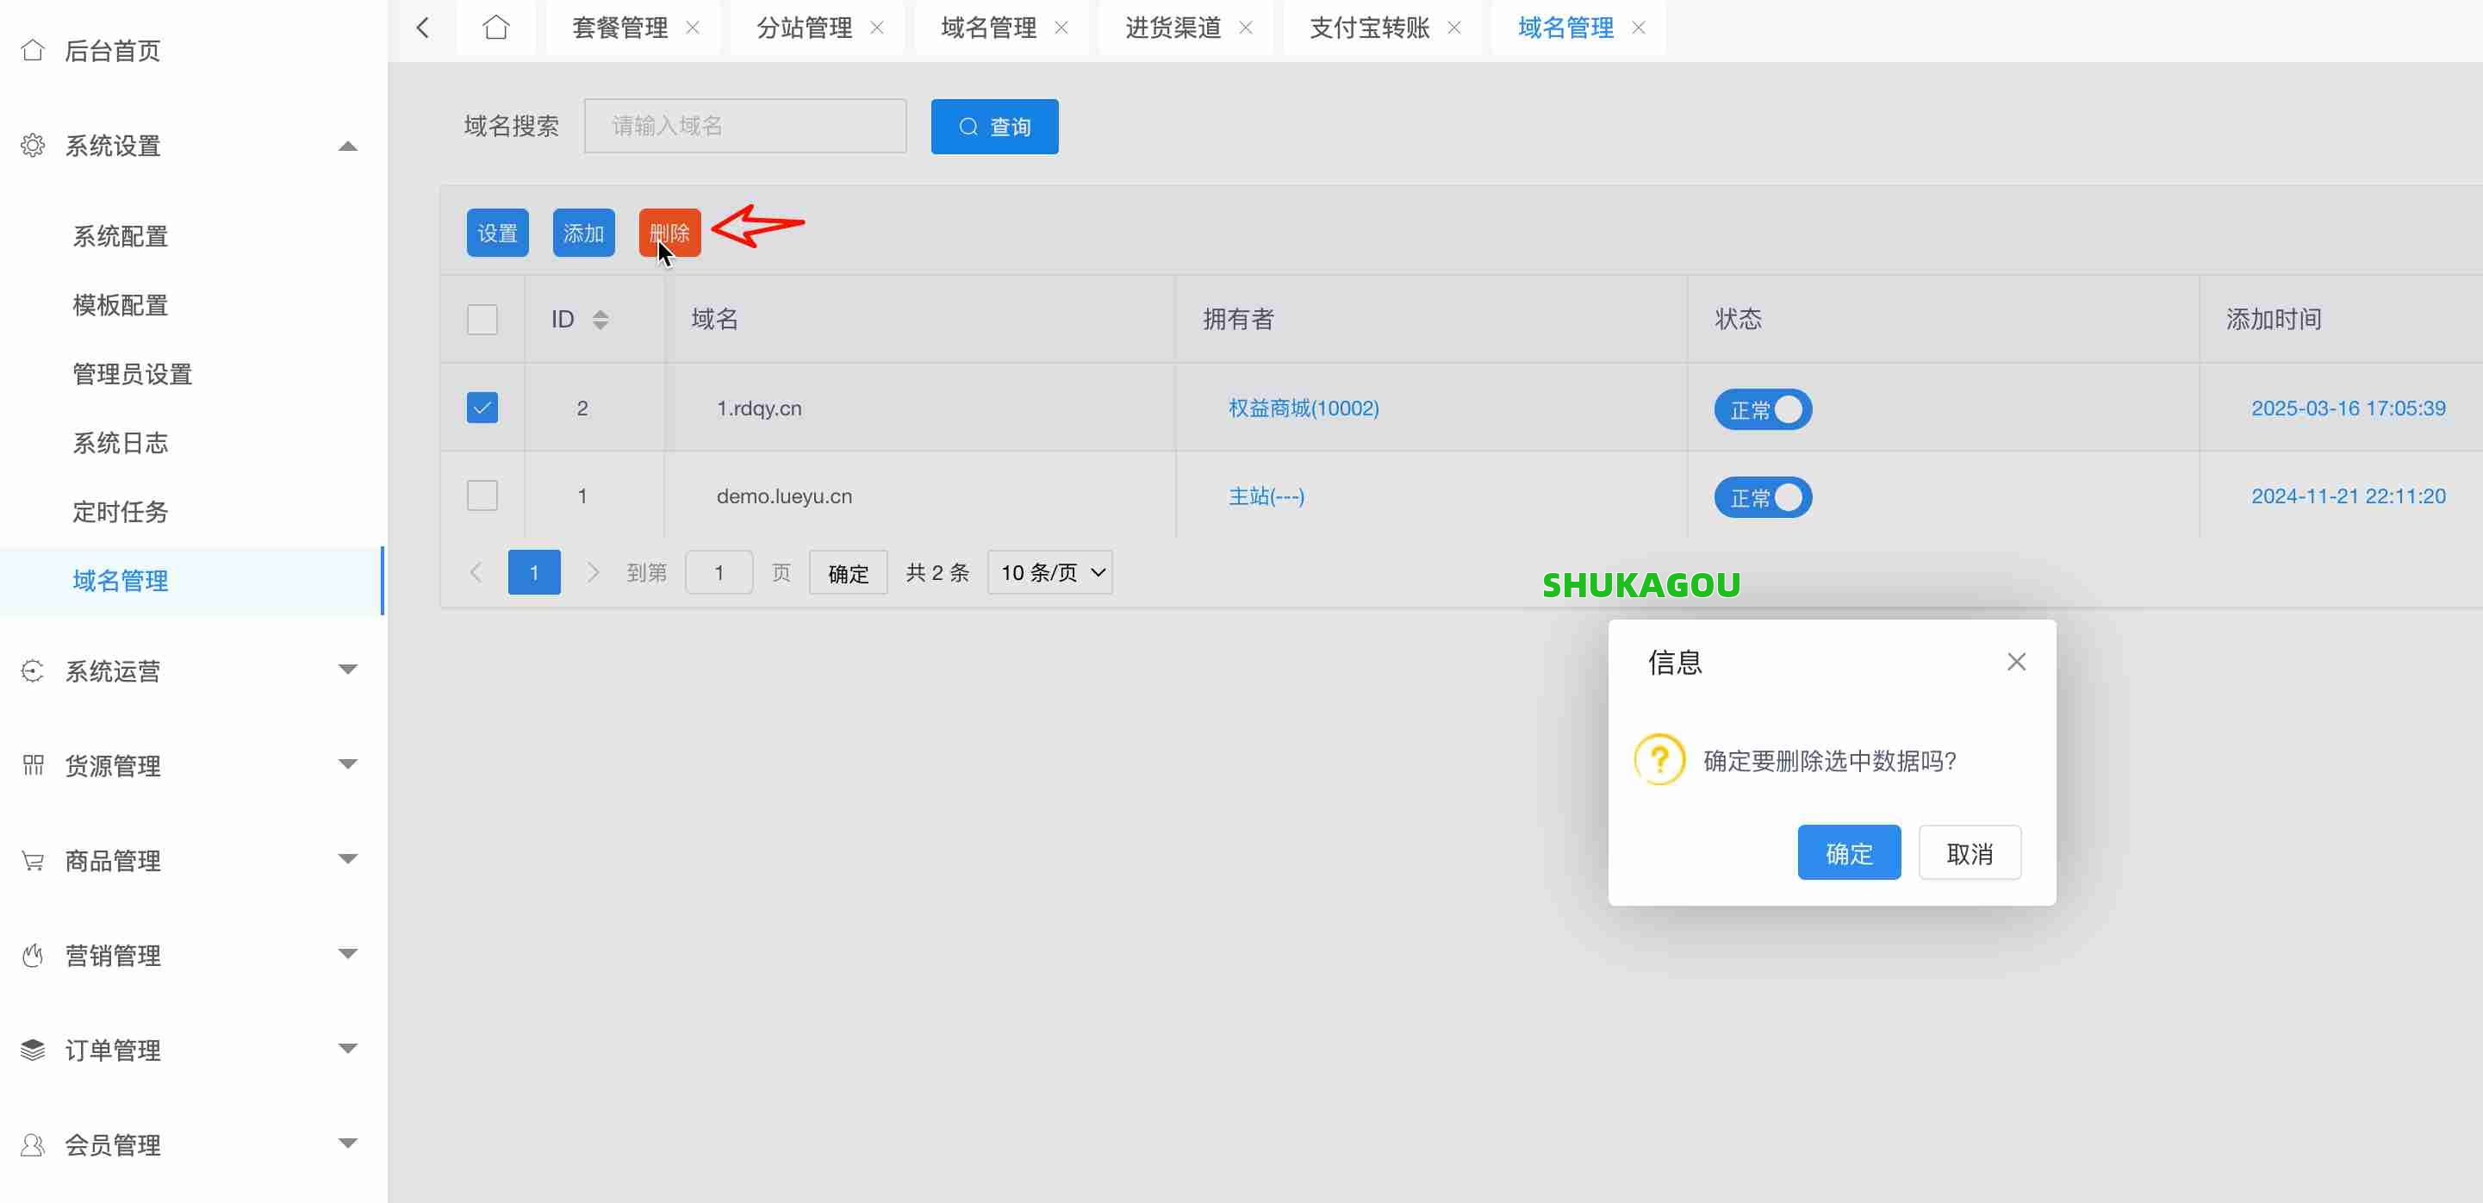Click the back arrow left of the tabs

point(424,27)
